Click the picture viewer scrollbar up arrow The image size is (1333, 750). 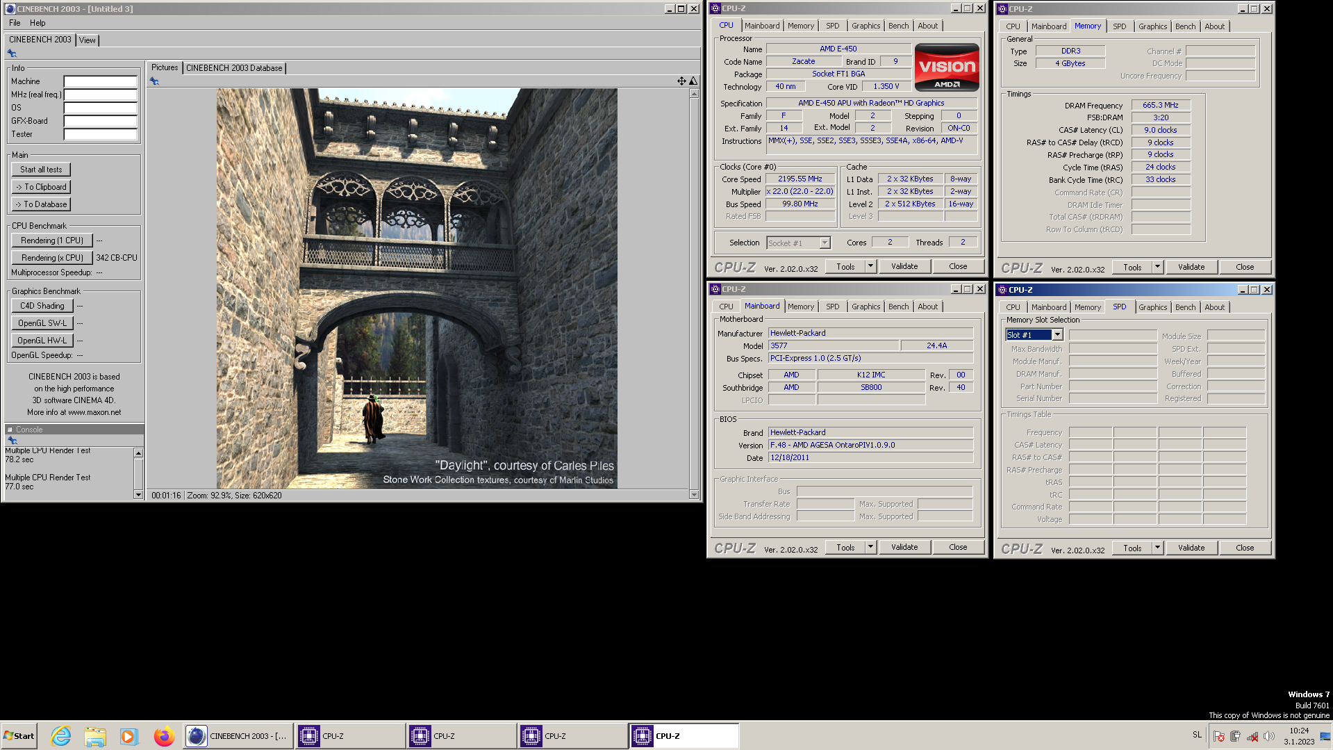coord(694,93)
